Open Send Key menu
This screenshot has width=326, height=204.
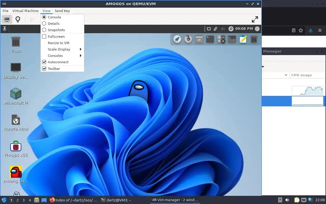click(62, 11)
